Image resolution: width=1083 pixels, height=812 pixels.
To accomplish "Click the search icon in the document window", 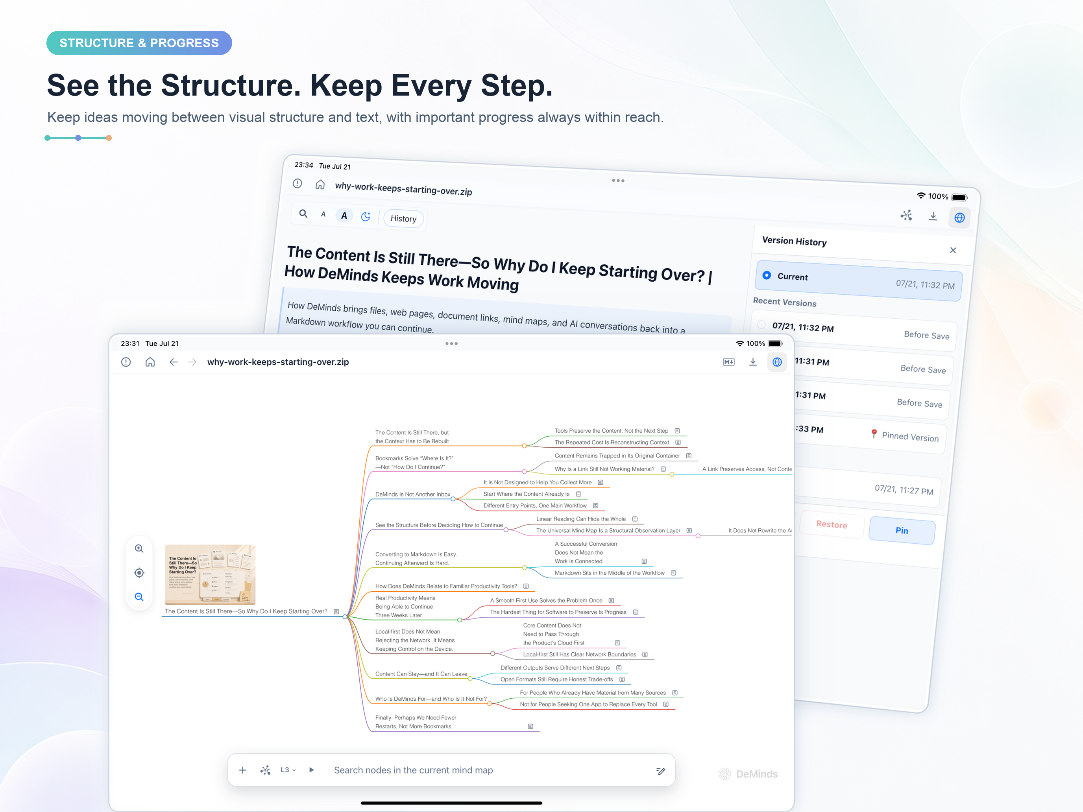I will tap(303, 213).
